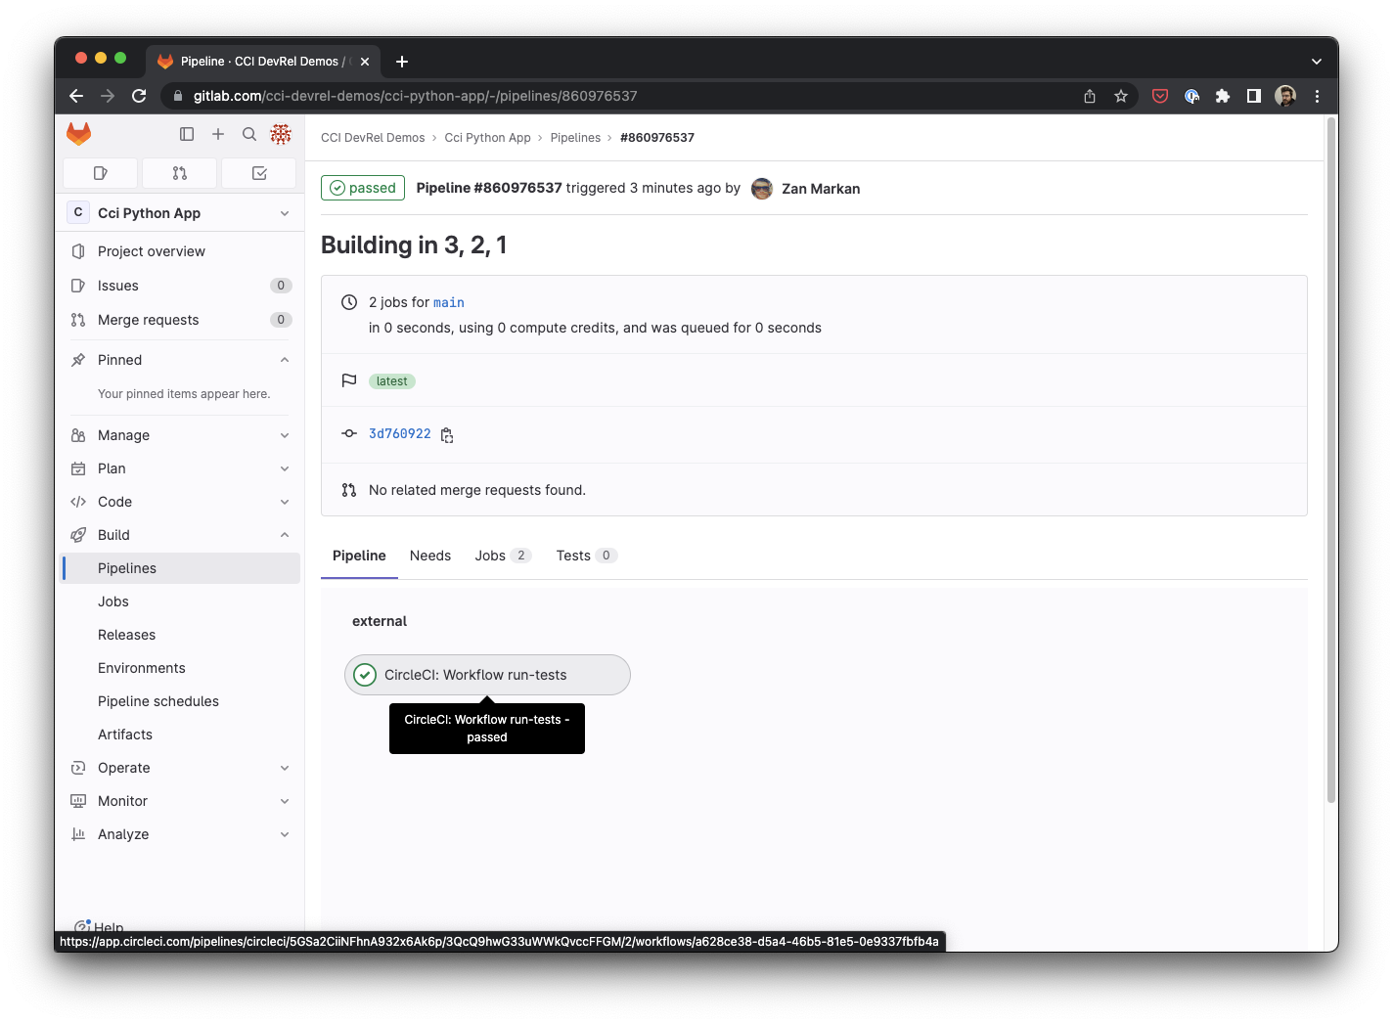The image size is (1393, 1024).
Task: Click the URL address bar
Action: 626,96
